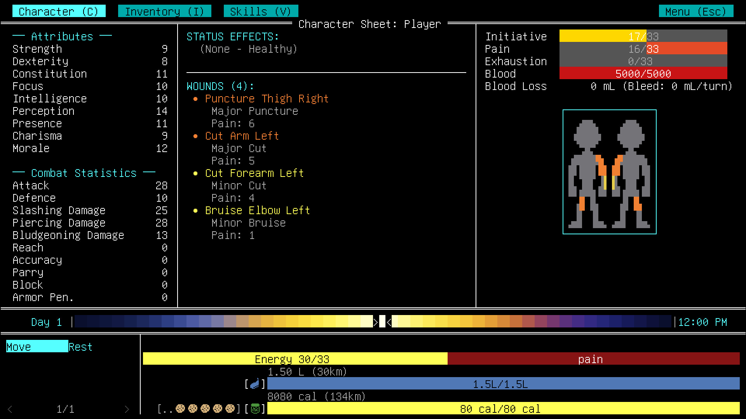Click the yellow Energy 30/33 bar
The image size is (746, 419).
pyautogui.click(x=295, y=359)
